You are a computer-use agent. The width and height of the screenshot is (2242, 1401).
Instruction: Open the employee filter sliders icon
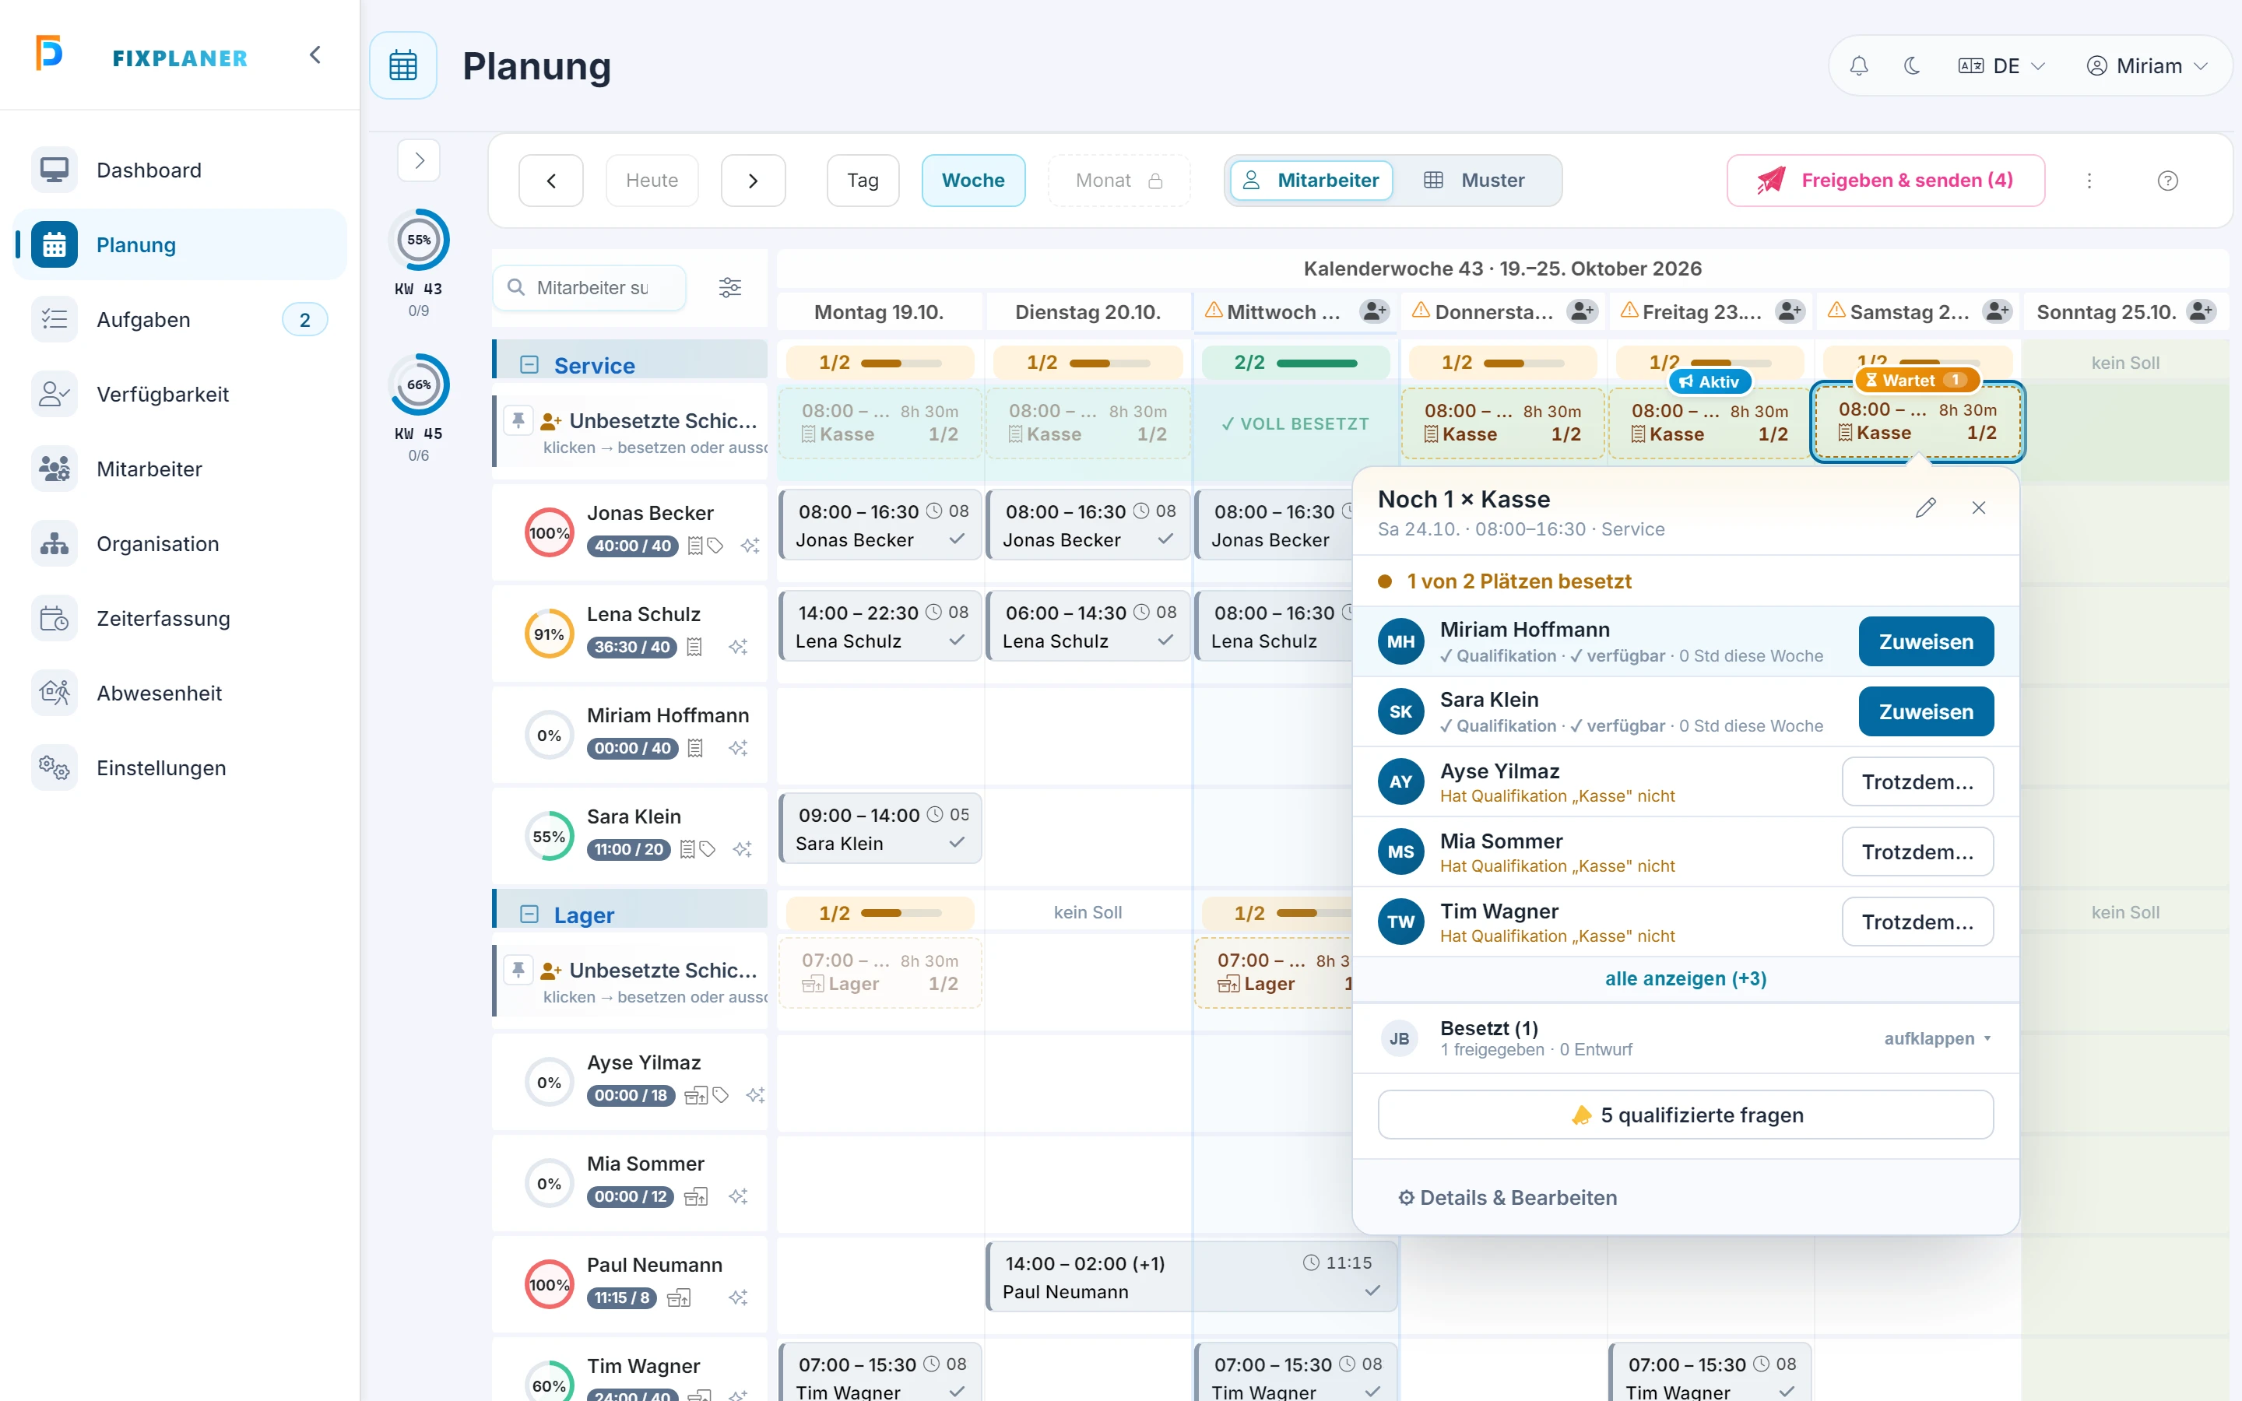(730, 288)
